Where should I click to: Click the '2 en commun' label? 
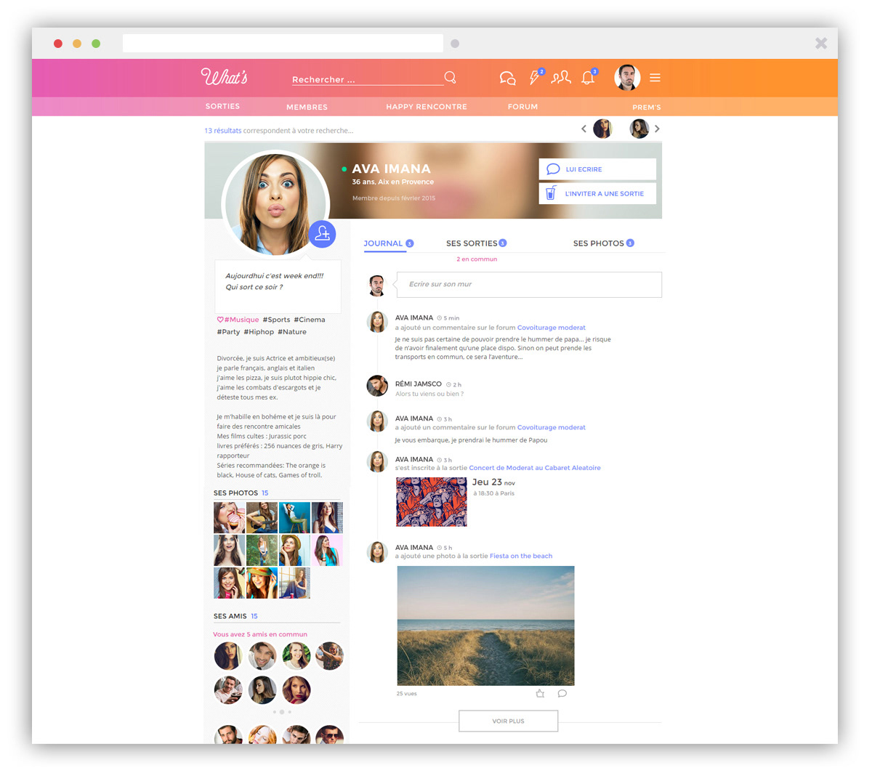click(x=477, y=259)
